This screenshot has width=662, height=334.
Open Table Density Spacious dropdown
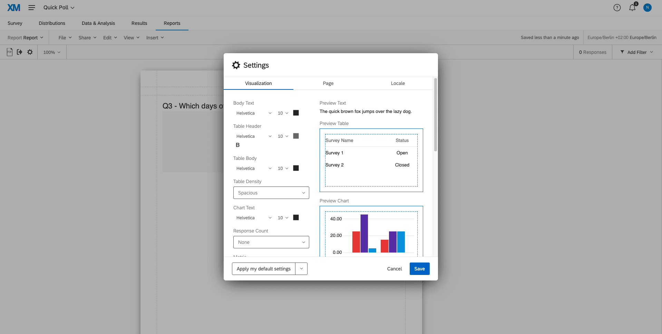tap(271, 193)
